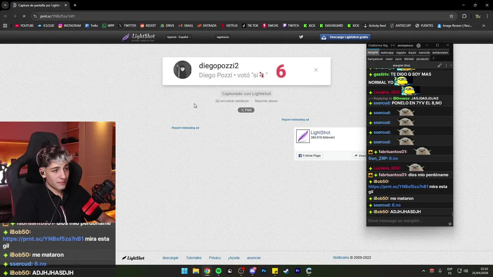
Task: Open the ICLOUD bookmark
Action: click(46, 26)
